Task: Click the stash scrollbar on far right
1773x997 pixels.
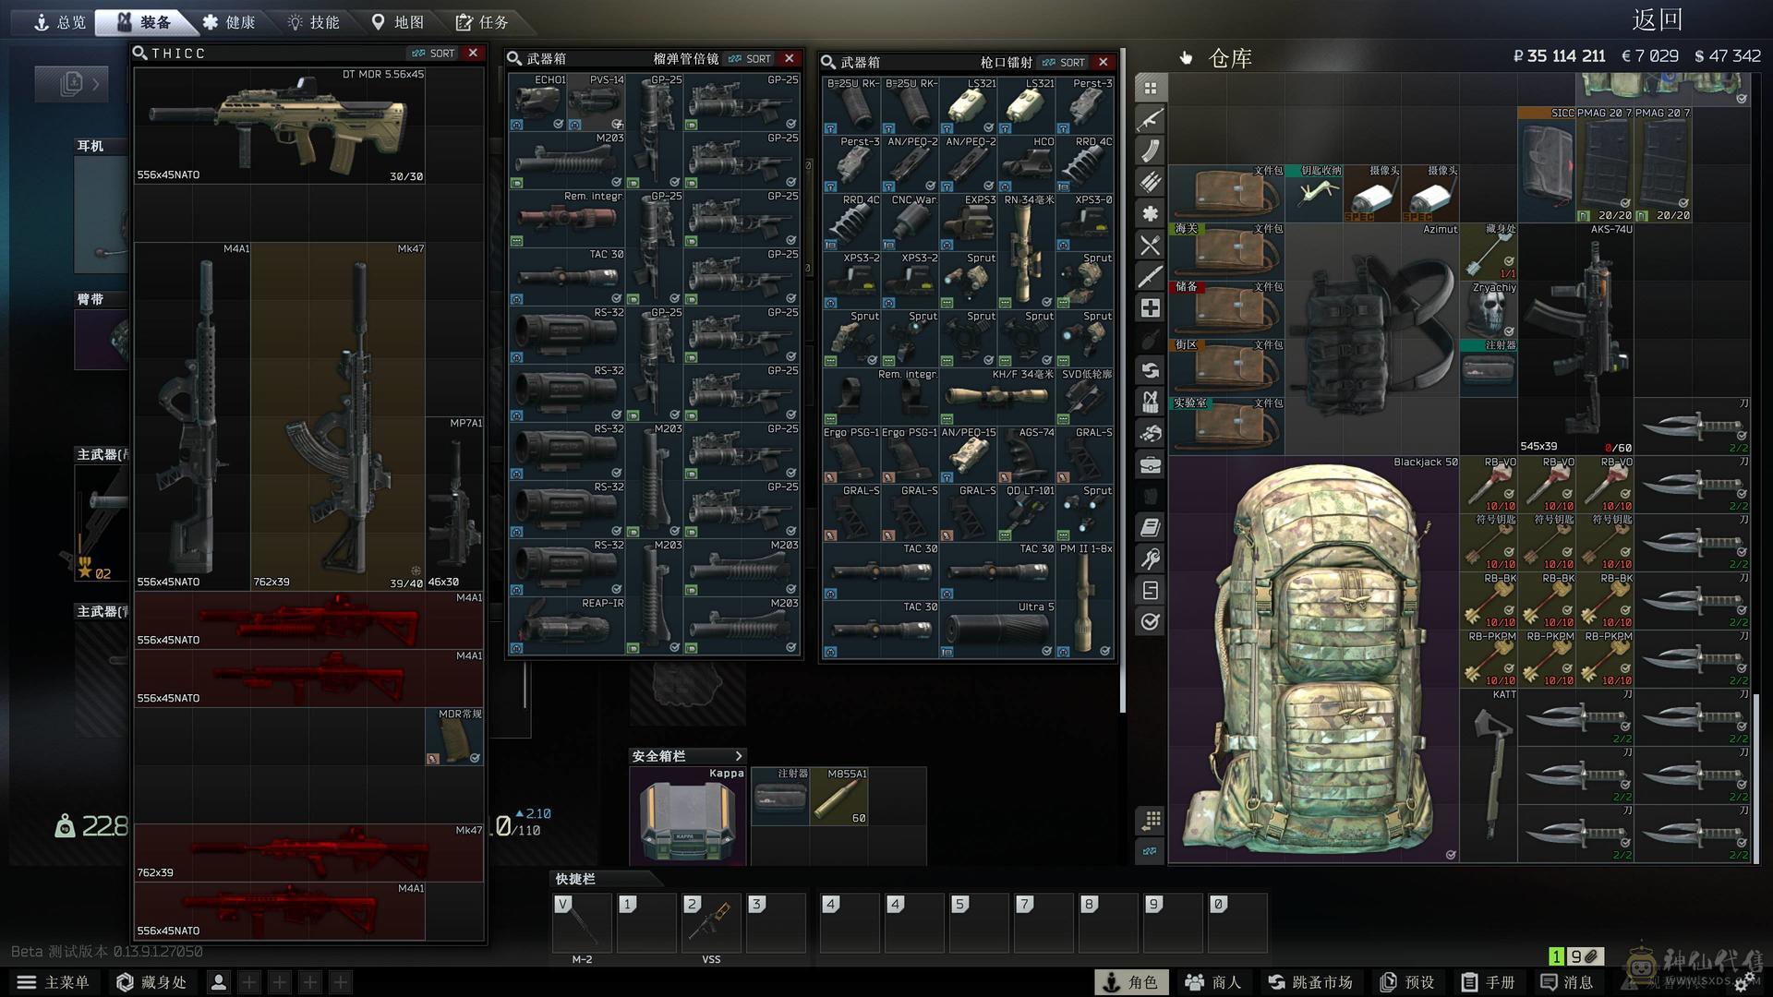Action: coord(1756,777)
